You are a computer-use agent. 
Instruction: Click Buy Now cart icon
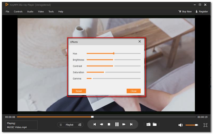[180, 11]
